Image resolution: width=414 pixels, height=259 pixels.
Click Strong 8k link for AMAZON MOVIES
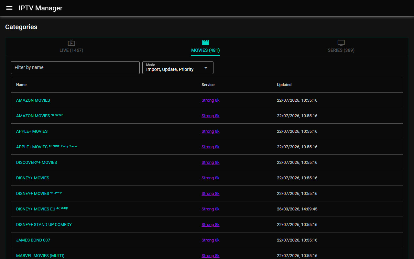pyautogui.click(x=211, y=100)
